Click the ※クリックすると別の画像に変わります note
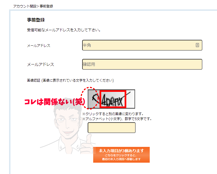The height and width of the screenshot is (174, 217). pyautogui.click(x=113, y=114)
